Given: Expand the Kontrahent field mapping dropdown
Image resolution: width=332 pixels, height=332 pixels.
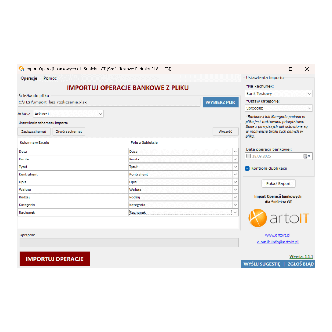Looking at the screenshot, I should (235, 175).
